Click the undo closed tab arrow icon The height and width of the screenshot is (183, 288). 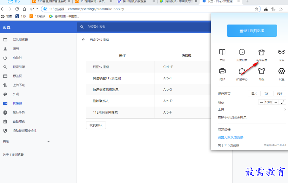click(32, 9)
